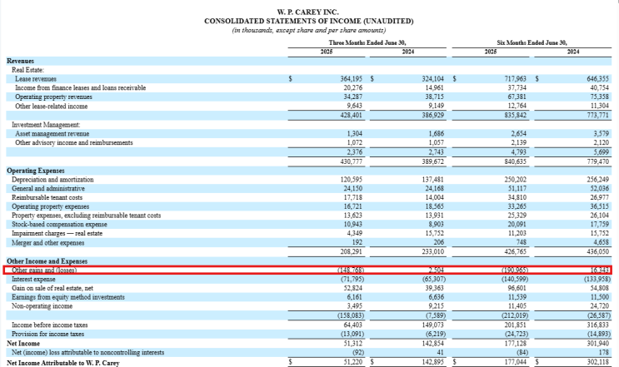
Task: Select the Income before income taxes label
Action: point(49,325)
